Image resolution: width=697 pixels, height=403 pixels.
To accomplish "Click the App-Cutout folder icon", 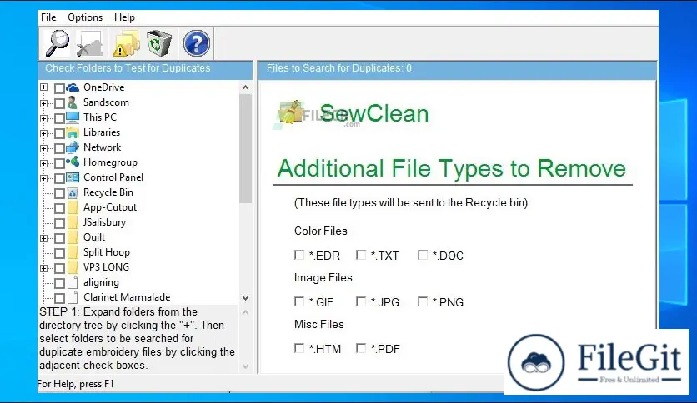I will [73, 207].
